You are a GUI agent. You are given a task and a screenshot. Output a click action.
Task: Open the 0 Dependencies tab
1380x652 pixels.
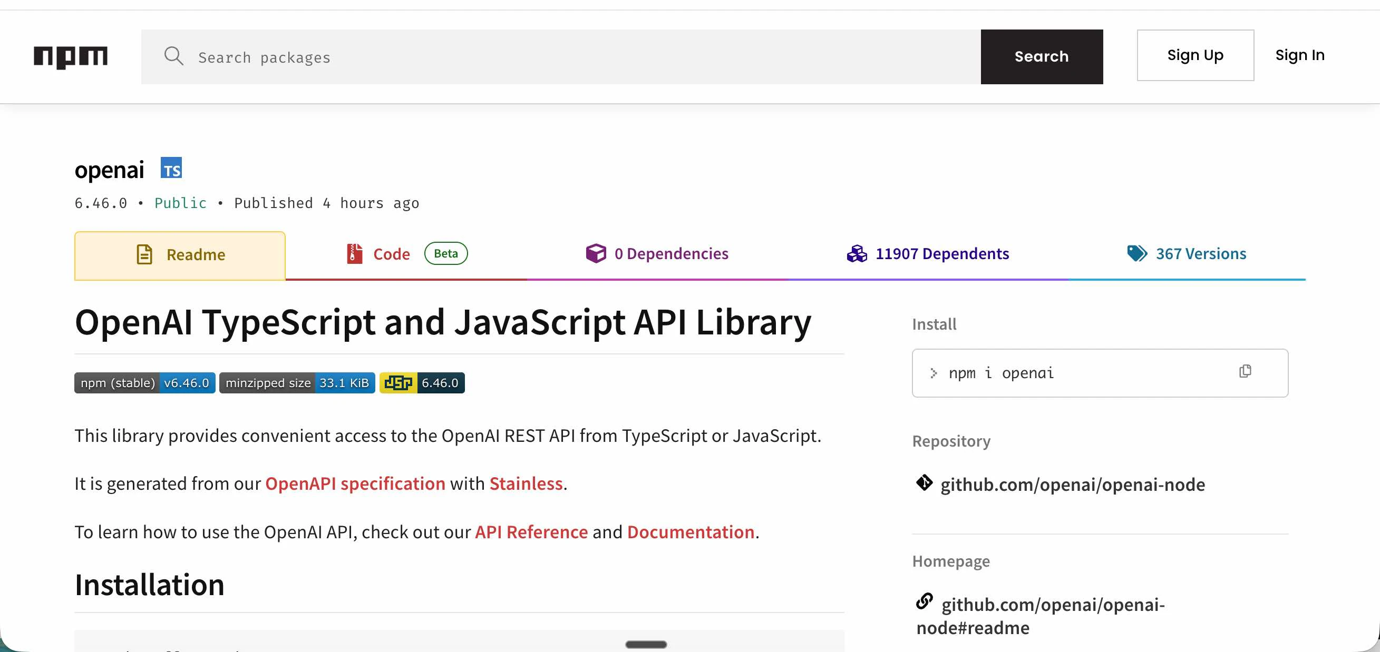pyautogui.click(x=657, y=254)
